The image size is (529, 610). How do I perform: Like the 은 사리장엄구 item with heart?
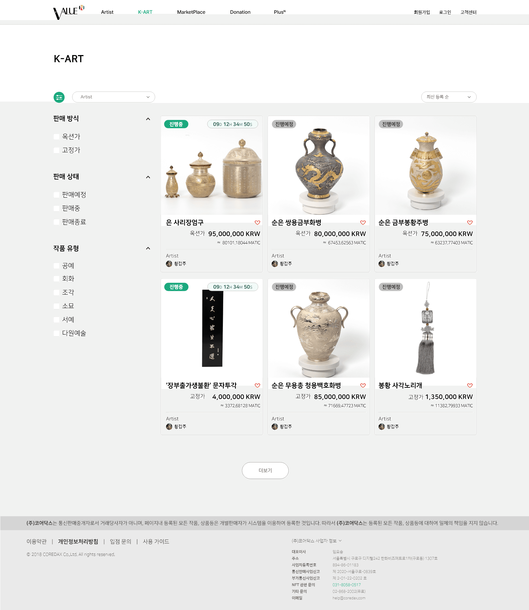click(257, 223)
